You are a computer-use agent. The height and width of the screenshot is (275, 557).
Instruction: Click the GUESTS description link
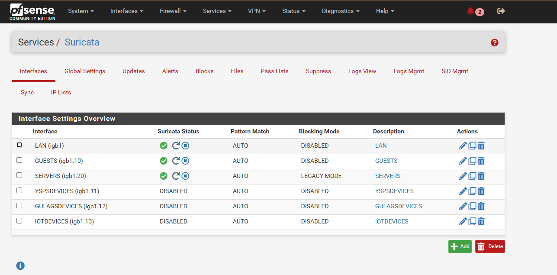(386, 161)
